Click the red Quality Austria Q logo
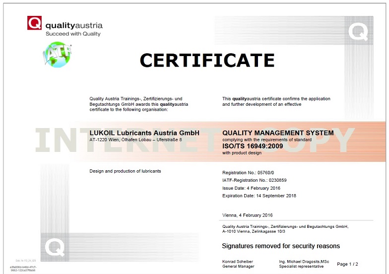389x274 pixels. [35, 23]
